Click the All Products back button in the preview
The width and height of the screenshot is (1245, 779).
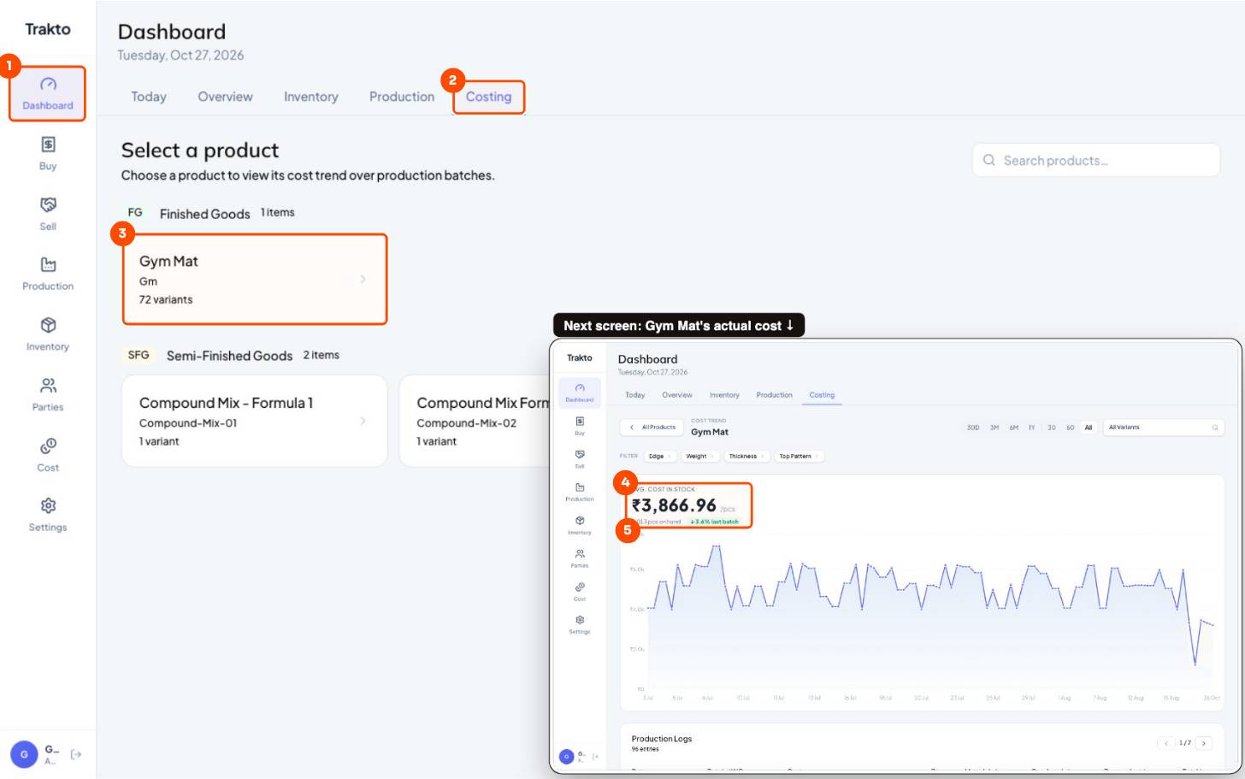(x=653, y=428)
